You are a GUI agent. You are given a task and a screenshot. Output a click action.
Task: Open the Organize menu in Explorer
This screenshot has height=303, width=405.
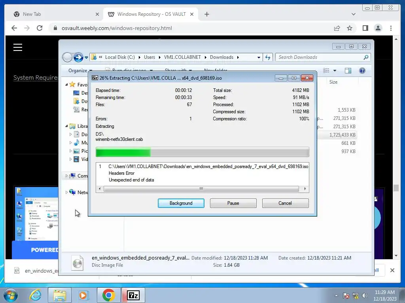[80, 70]
